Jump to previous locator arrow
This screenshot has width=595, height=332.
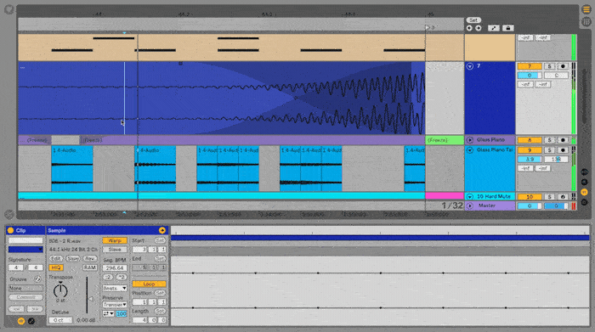[x=469, y=28]
